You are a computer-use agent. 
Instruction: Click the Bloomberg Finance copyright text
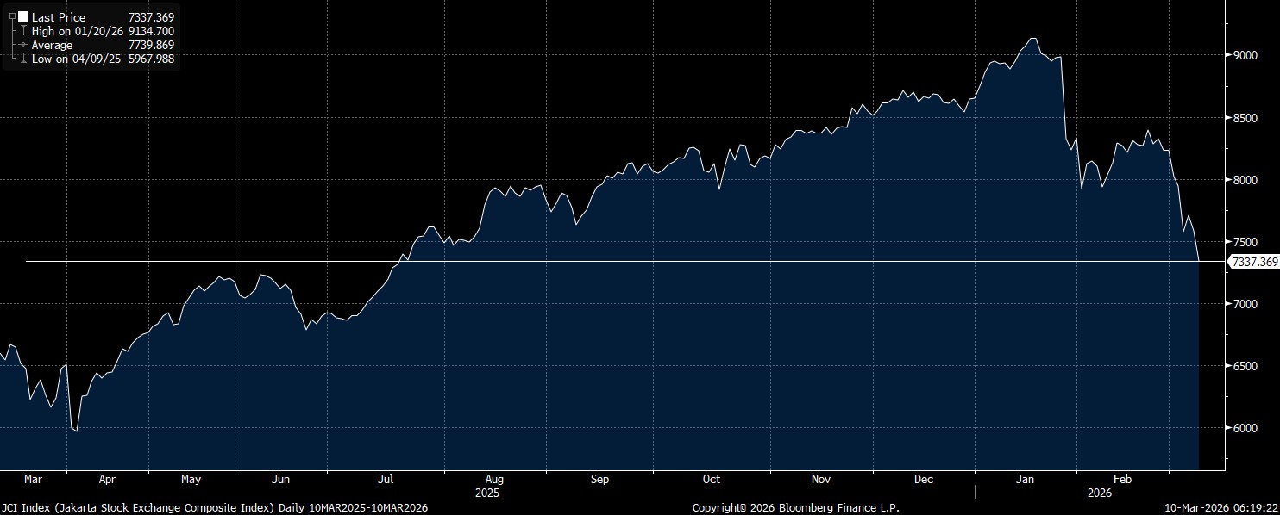[x=795, y=508]
